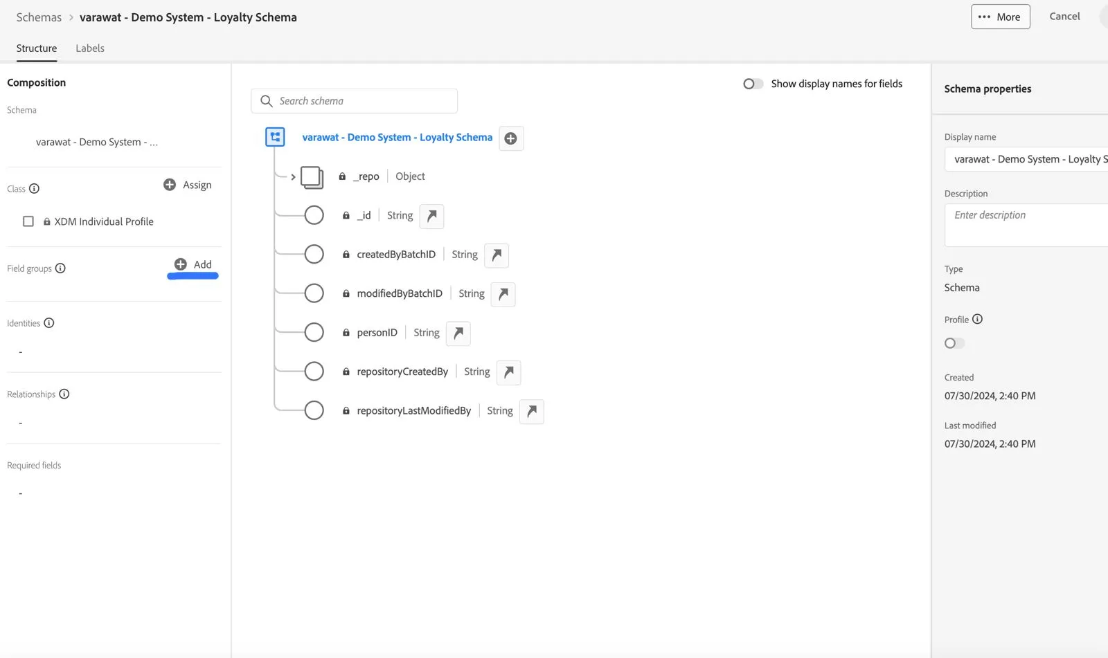Click the arrow icon on repositoryLastModifiedBy row

pos(531,412)
